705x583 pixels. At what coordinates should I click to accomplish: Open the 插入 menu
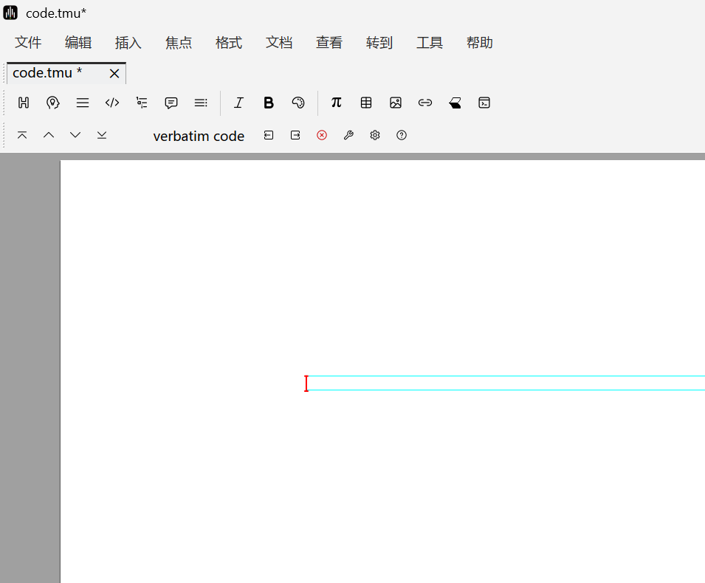click(128, 43)
